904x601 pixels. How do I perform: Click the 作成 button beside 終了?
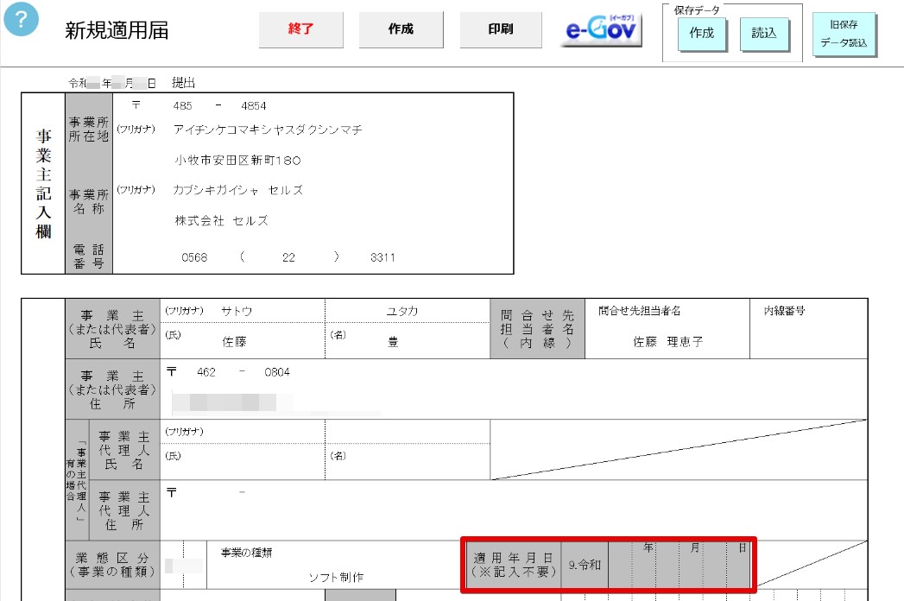[401, 29]
